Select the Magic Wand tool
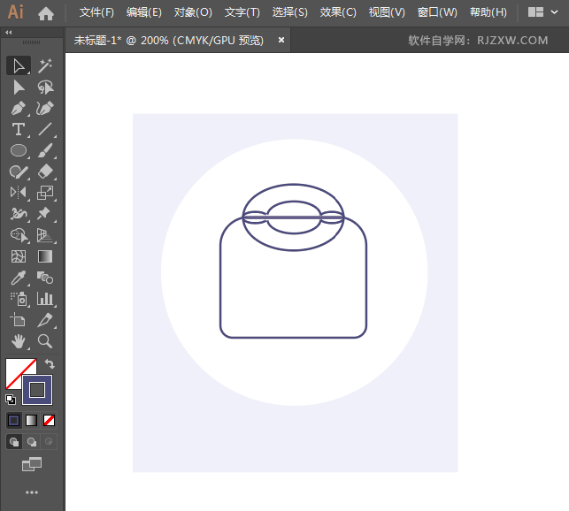The image size is (569, 511). click(x=45, y=65)
